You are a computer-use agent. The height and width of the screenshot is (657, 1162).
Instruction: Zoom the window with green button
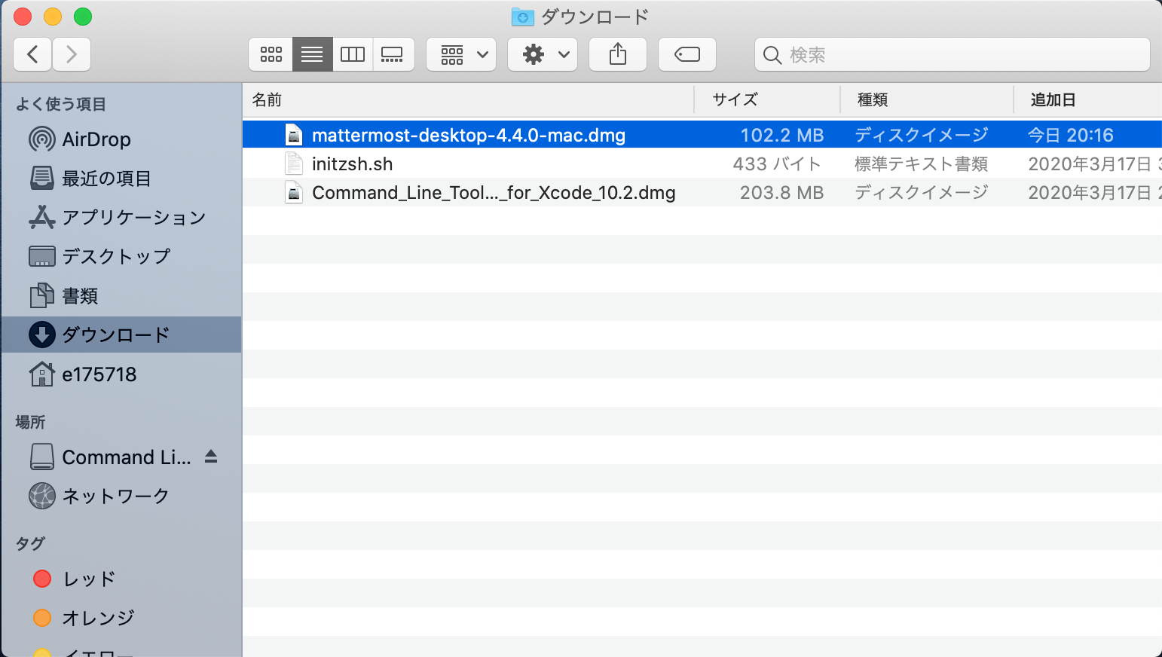[x=83, y=16]
